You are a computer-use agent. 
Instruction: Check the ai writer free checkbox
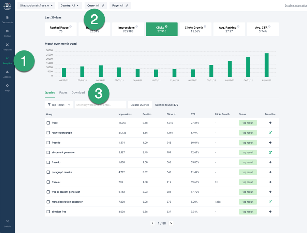point(48,212)
